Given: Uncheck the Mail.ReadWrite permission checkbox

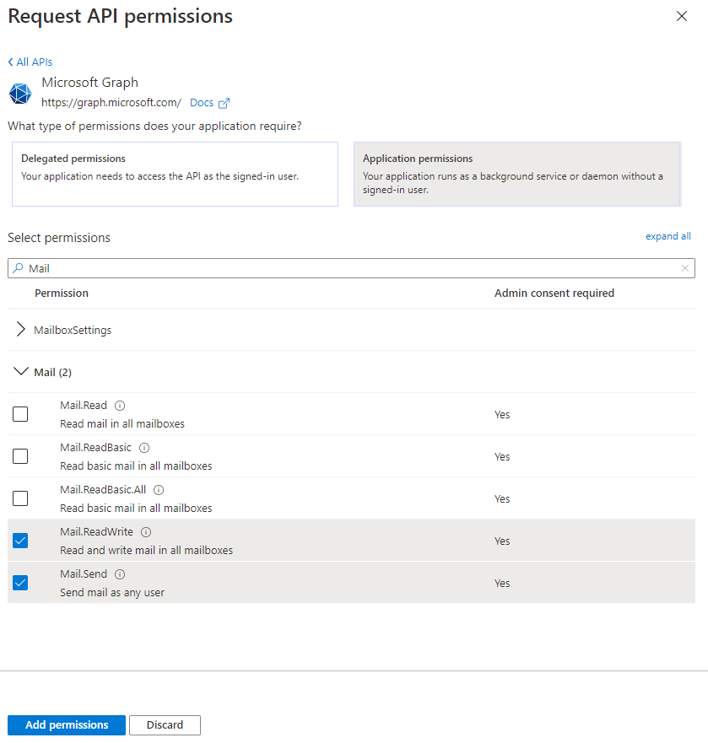Looking at the screenshot, I should (x=20, y=541).
